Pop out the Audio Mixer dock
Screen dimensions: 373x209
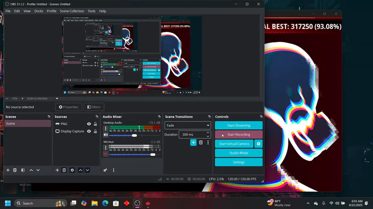(159, 116)
